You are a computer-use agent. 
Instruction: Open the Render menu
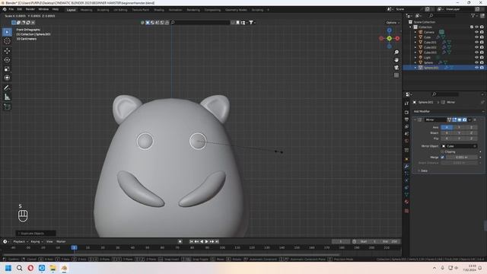[30, 10]
